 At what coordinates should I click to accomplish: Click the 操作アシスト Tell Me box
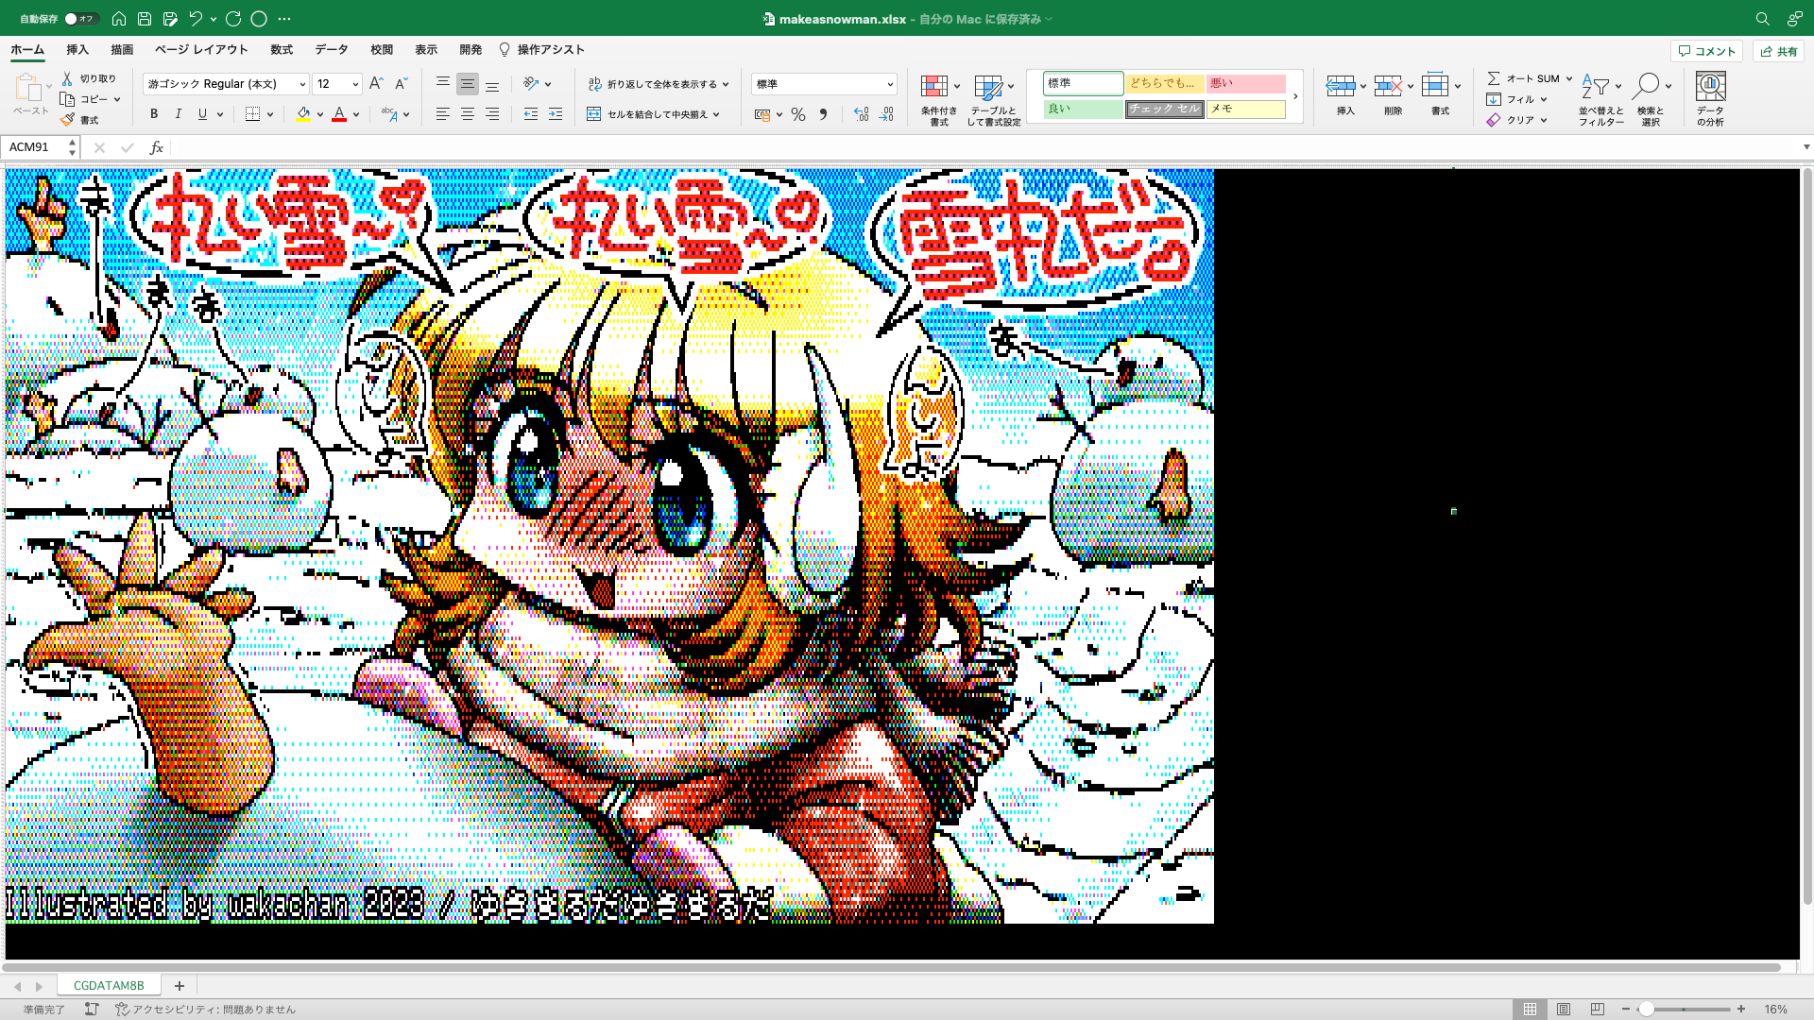(542, 50)
